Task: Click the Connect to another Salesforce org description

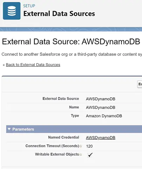Action: pos(72,54)
